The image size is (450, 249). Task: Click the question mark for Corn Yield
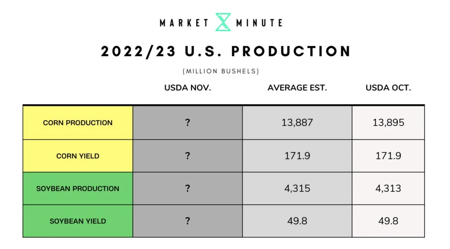click(188, 155)
